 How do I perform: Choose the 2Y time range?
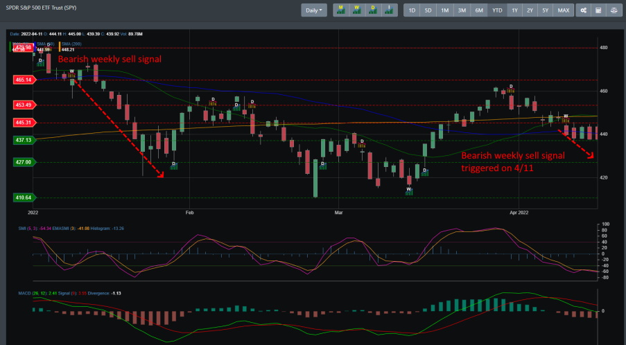[530, 10]
